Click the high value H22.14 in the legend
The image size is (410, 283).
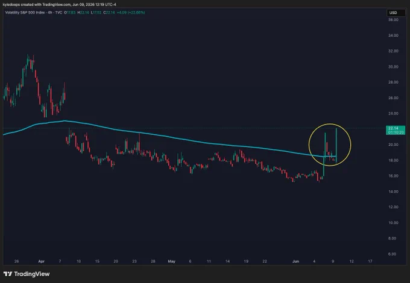tap(83, 12)
